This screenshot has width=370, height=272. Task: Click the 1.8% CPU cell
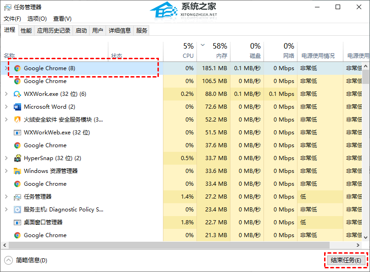tap(180, 222)
